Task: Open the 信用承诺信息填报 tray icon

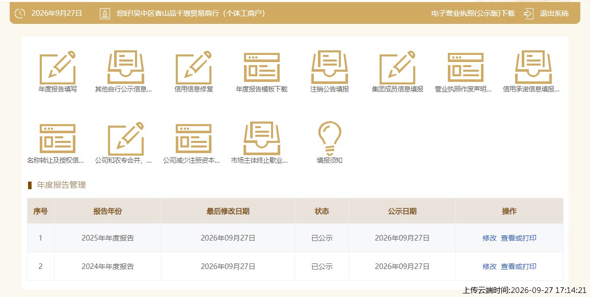Action: click(533, 67)
